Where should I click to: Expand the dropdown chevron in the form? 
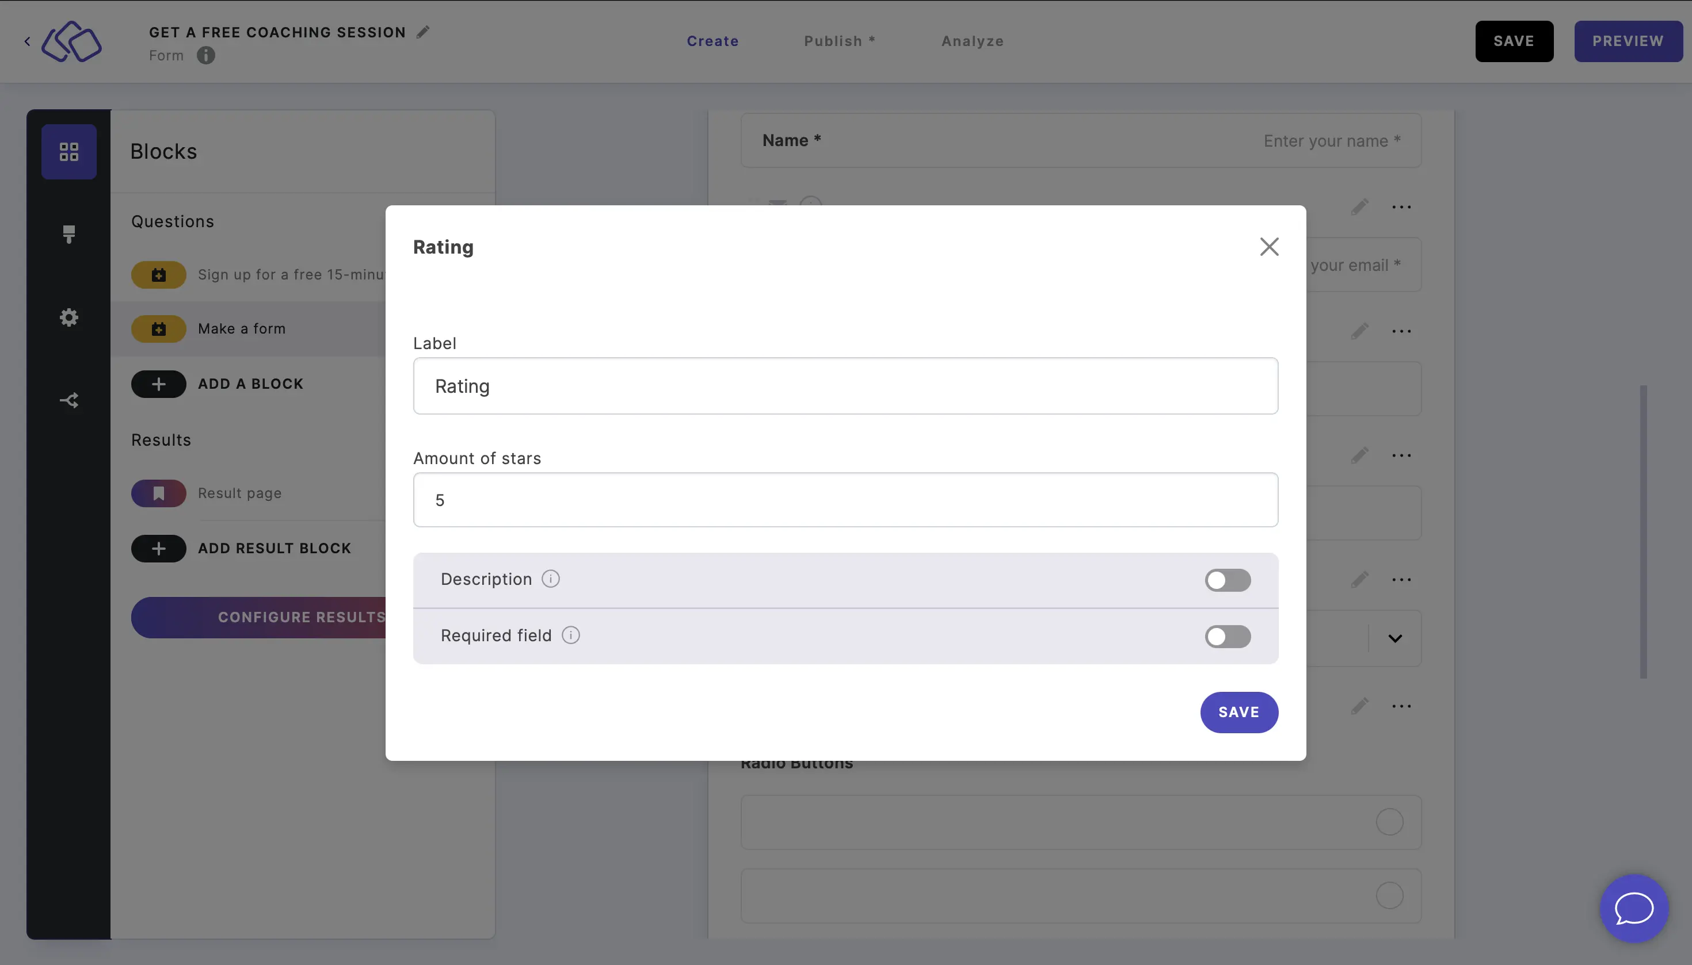[x=1395, y=638]
